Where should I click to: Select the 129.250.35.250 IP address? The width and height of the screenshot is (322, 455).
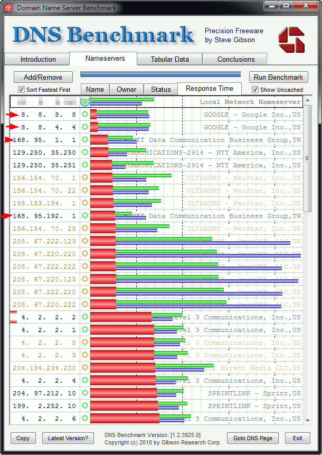[x=44, y=153]
